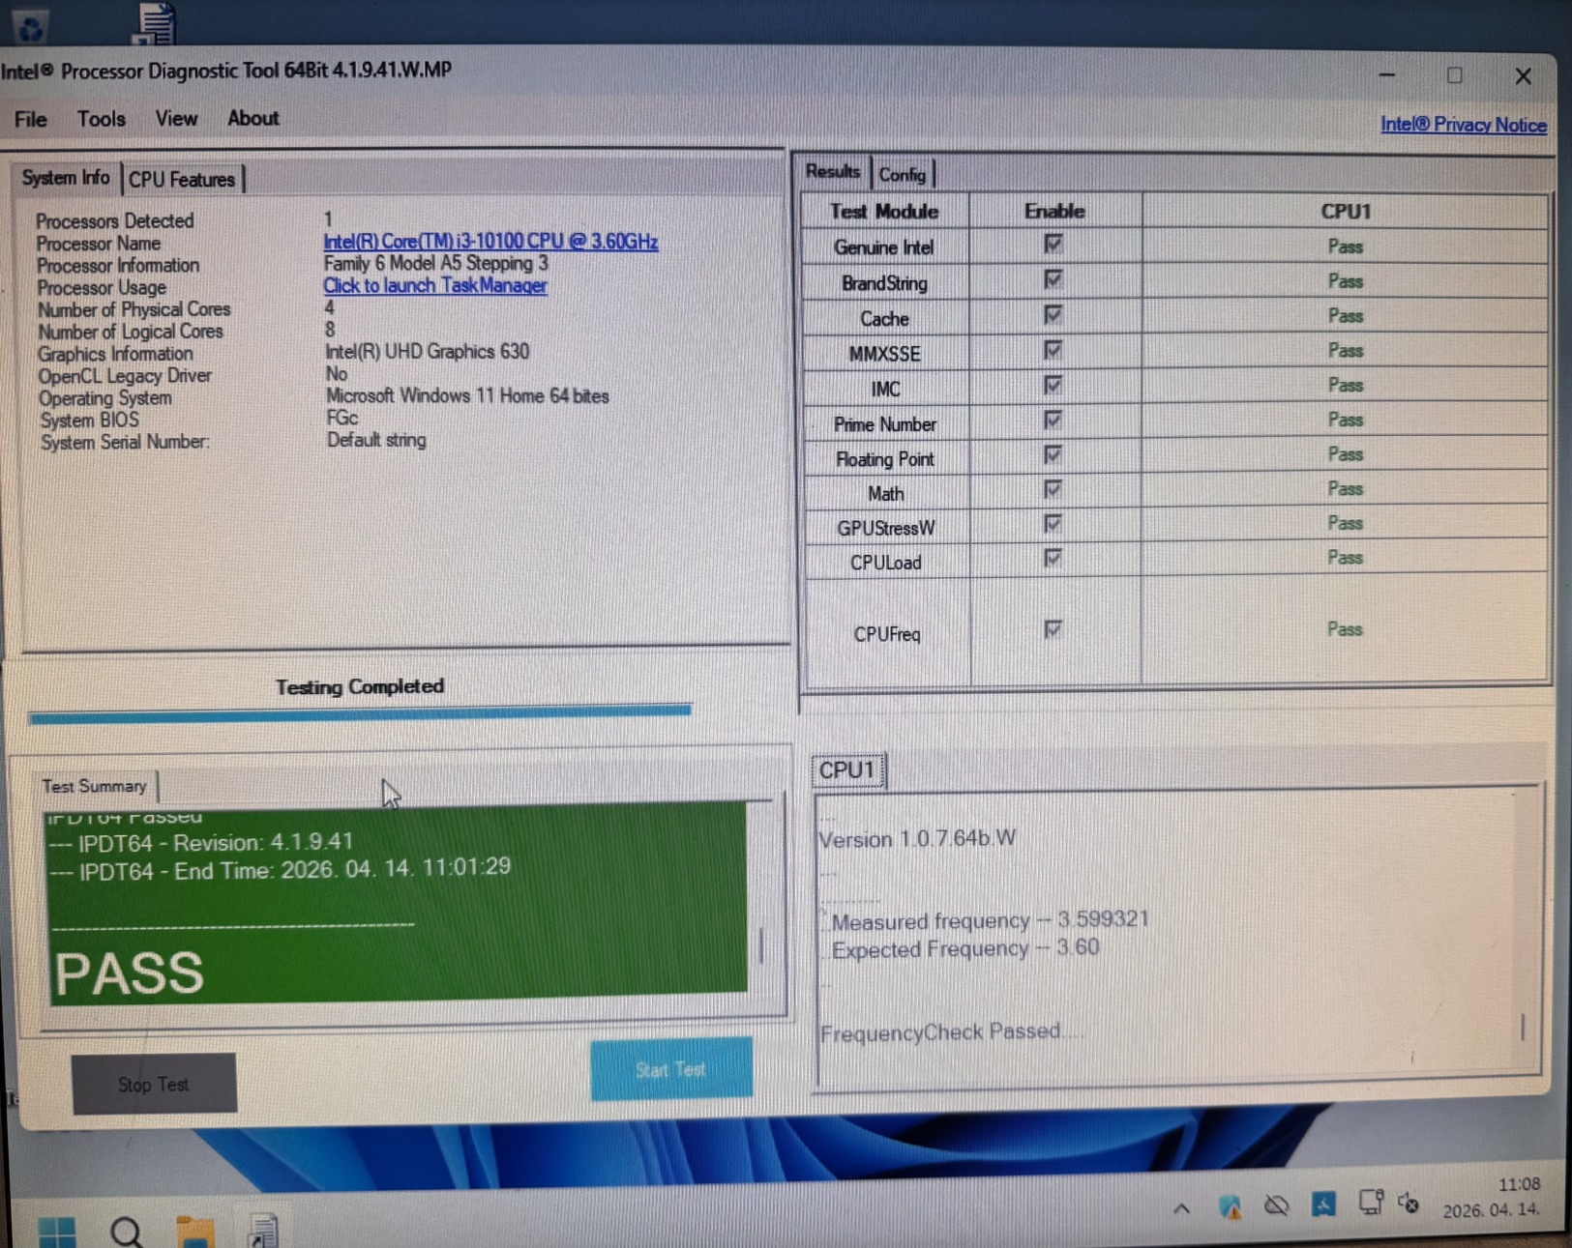Image resolution: width=1572 pixels, height=1248 pixels.
Task: Click the muted volume tray icon
Action: tap(1409, 1204)
